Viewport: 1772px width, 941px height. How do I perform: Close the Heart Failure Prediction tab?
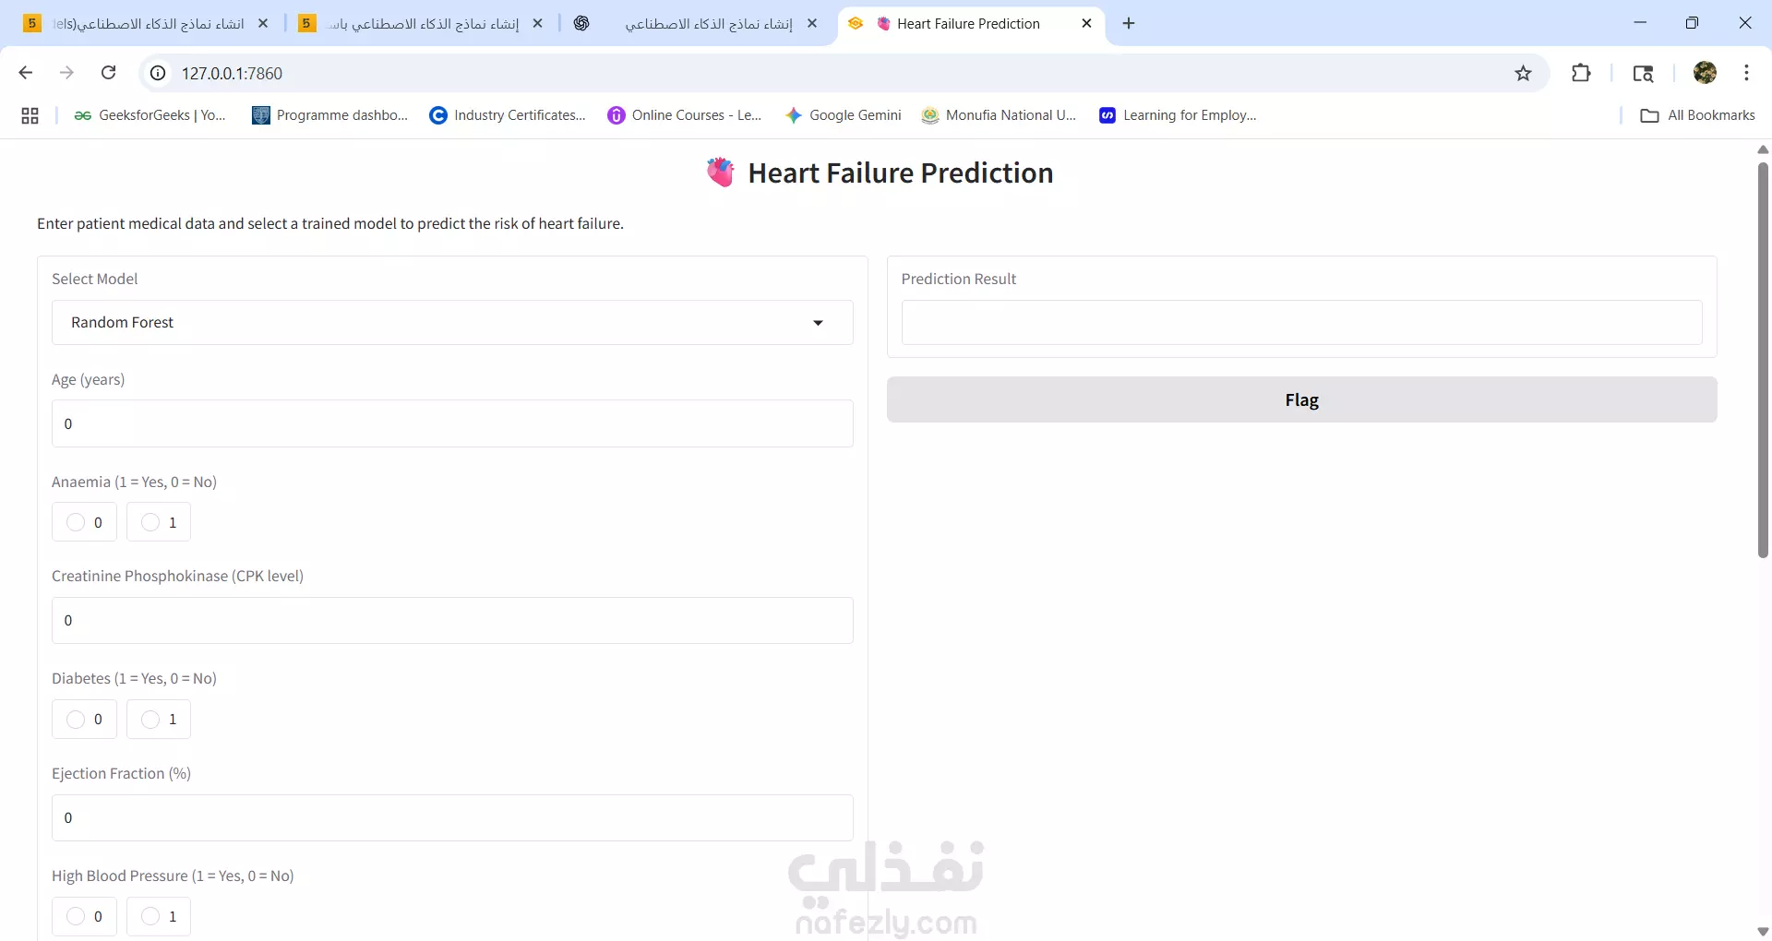click(x=1086, y=24)
